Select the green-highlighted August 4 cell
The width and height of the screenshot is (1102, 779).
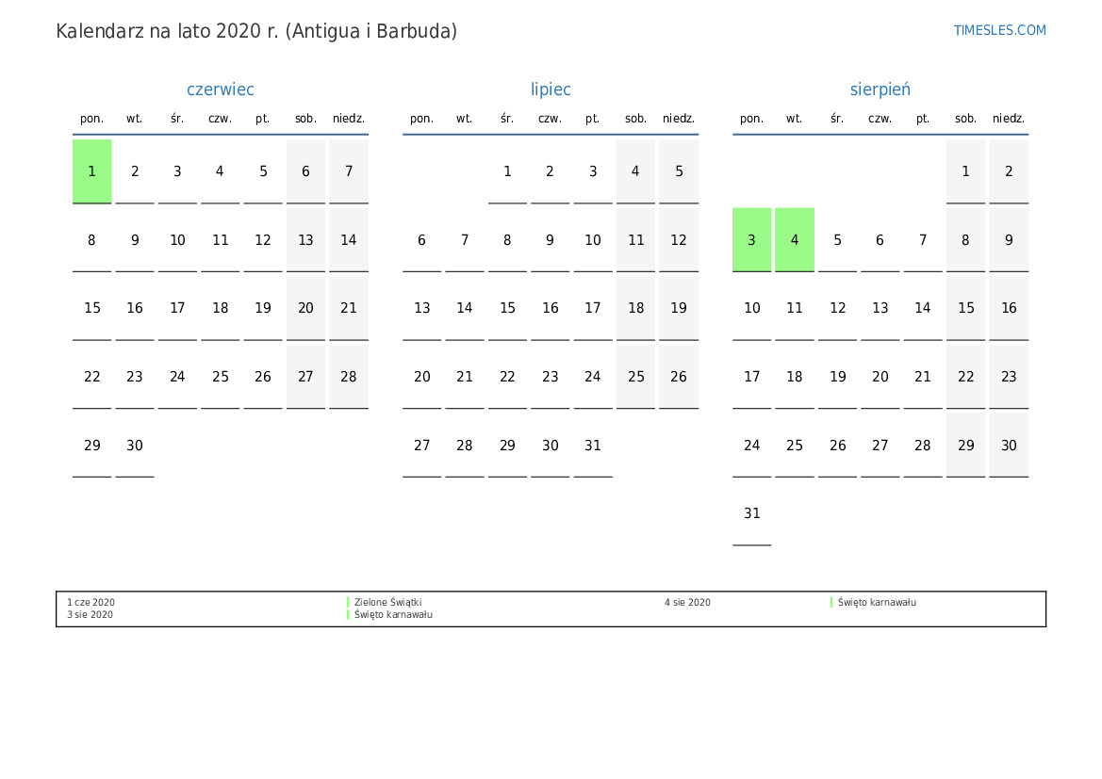tap(795, 240)
